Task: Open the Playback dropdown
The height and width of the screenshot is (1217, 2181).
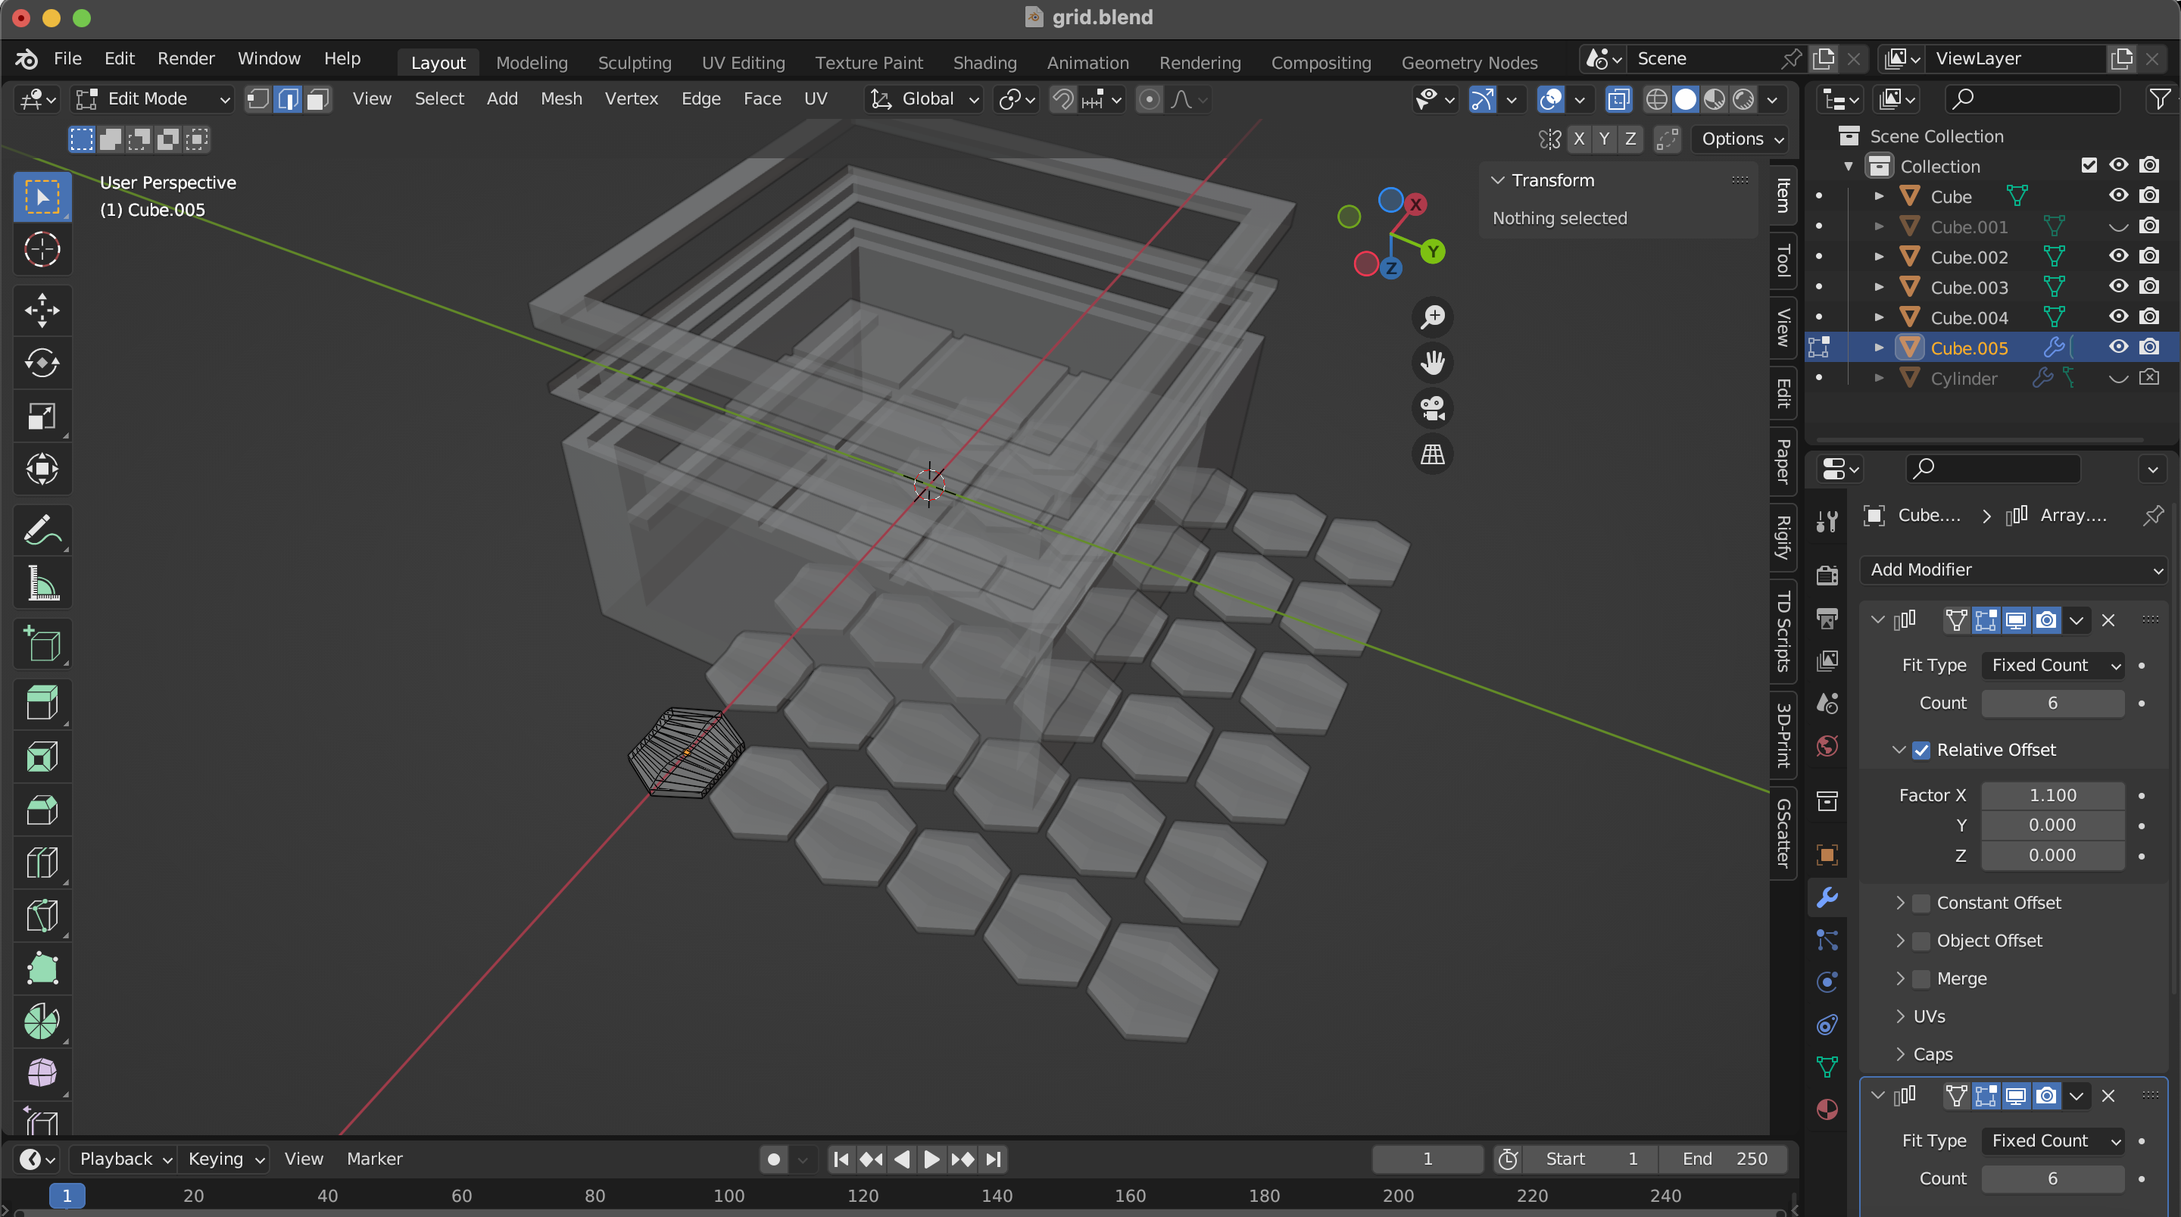Action: tap(124, 1158)
